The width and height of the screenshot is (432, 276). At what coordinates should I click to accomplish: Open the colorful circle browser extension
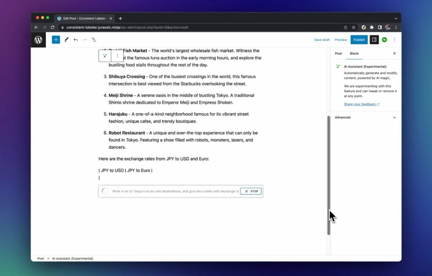click(364, 27)
